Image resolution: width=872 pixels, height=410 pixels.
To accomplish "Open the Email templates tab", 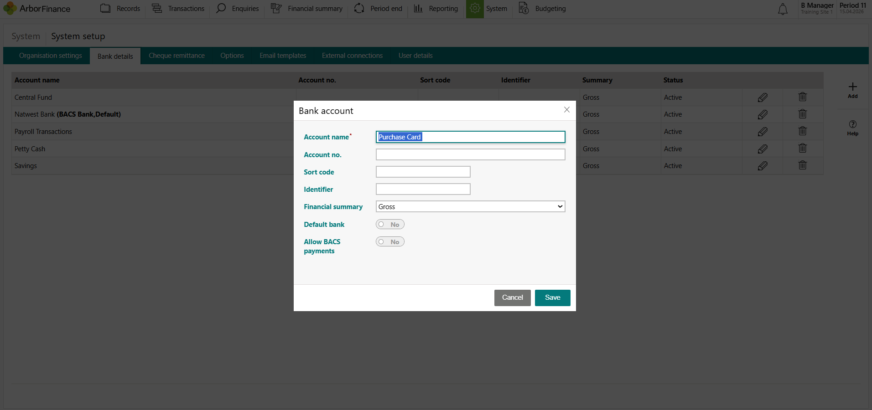I will click(283, 56).
